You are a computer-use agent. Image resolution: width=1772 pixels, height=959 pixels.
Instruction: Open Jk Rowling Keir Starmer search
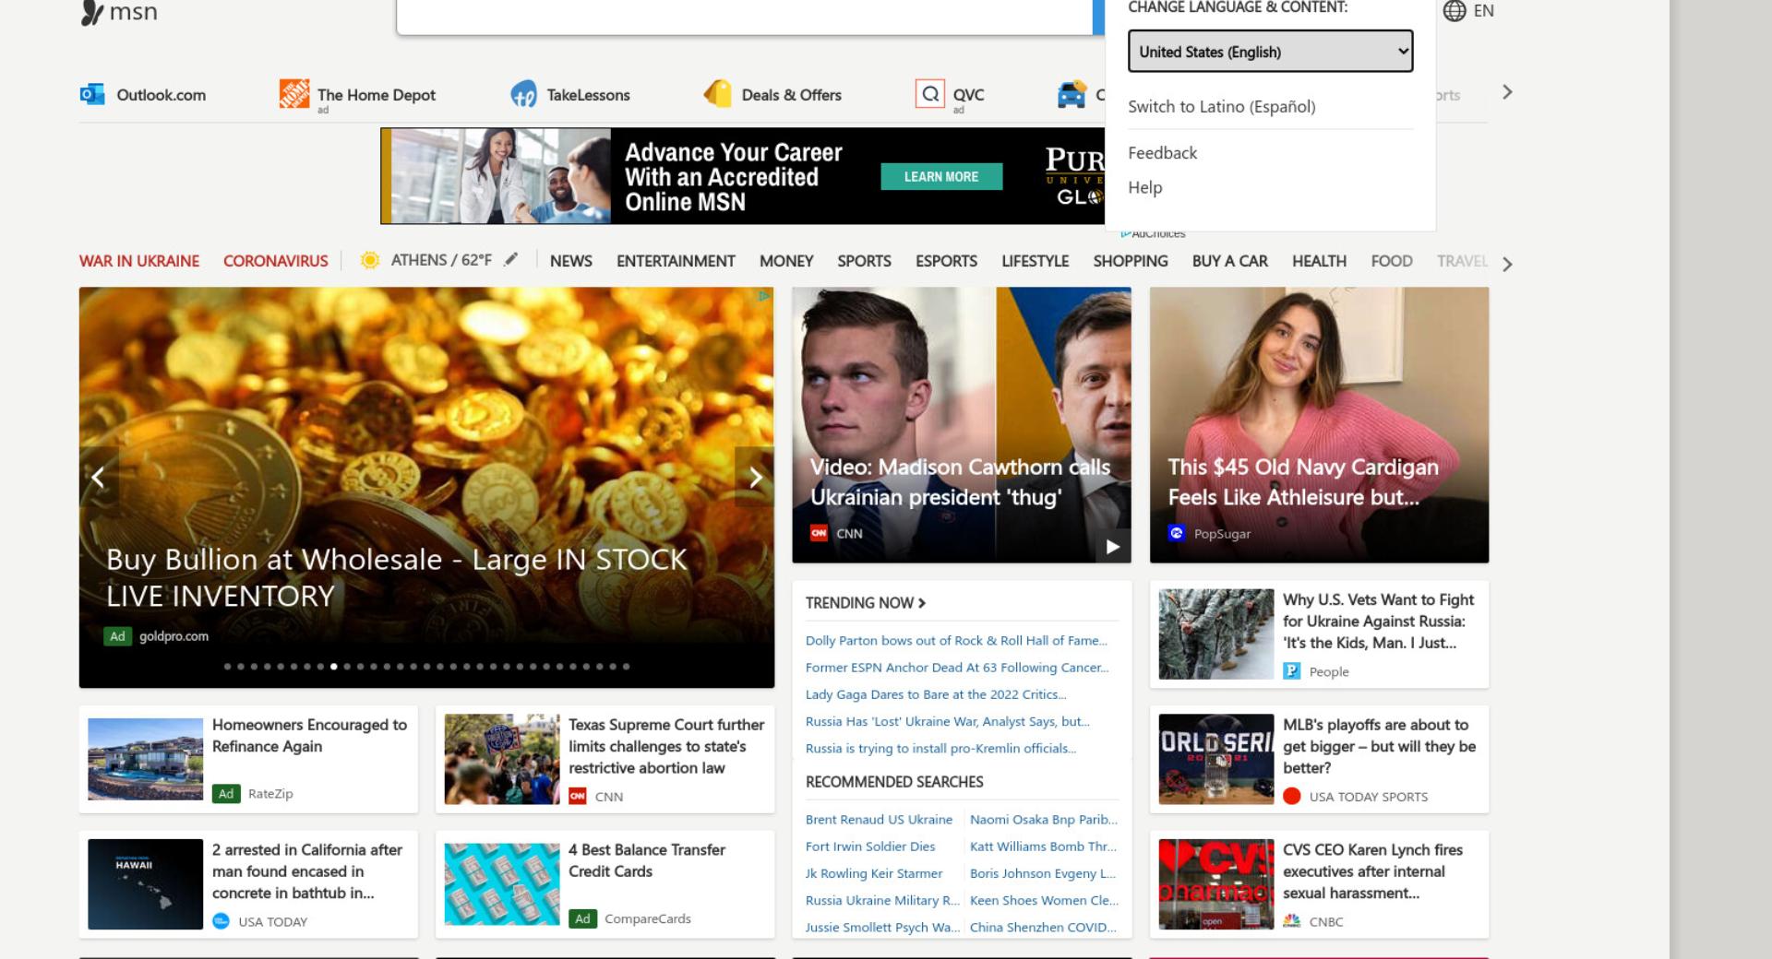coord(874,872)
